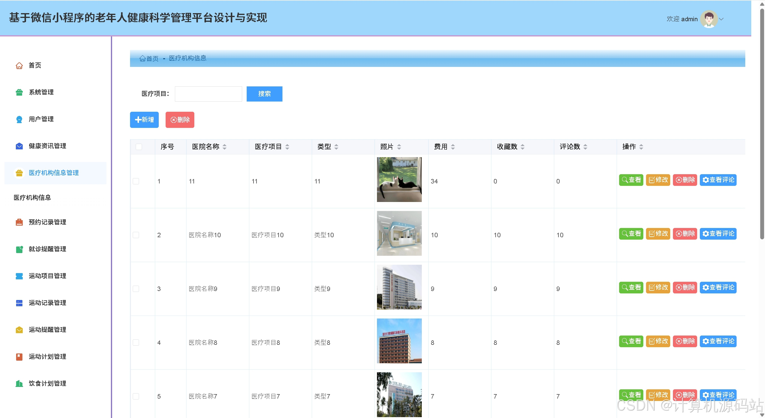Click the 医疗项目10 cell text

click(268, 235)
